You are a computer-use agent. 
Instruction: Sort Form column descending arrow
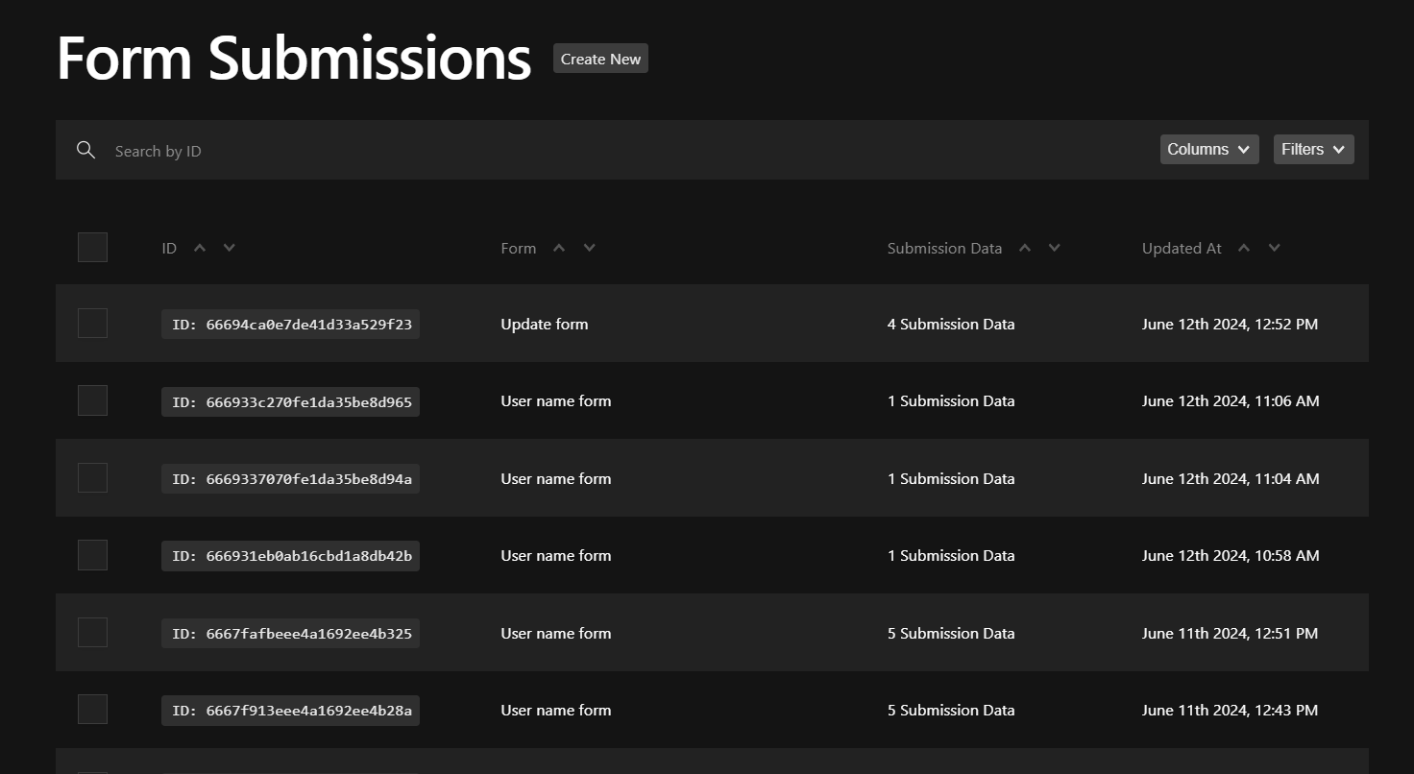click(x=590, y=248)
